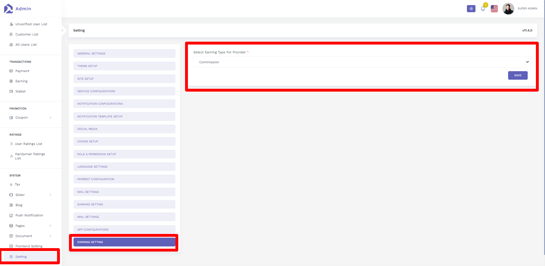545x266 pixels.
Task: Click the Customer List people icon
Action: (x=11, y=34)
